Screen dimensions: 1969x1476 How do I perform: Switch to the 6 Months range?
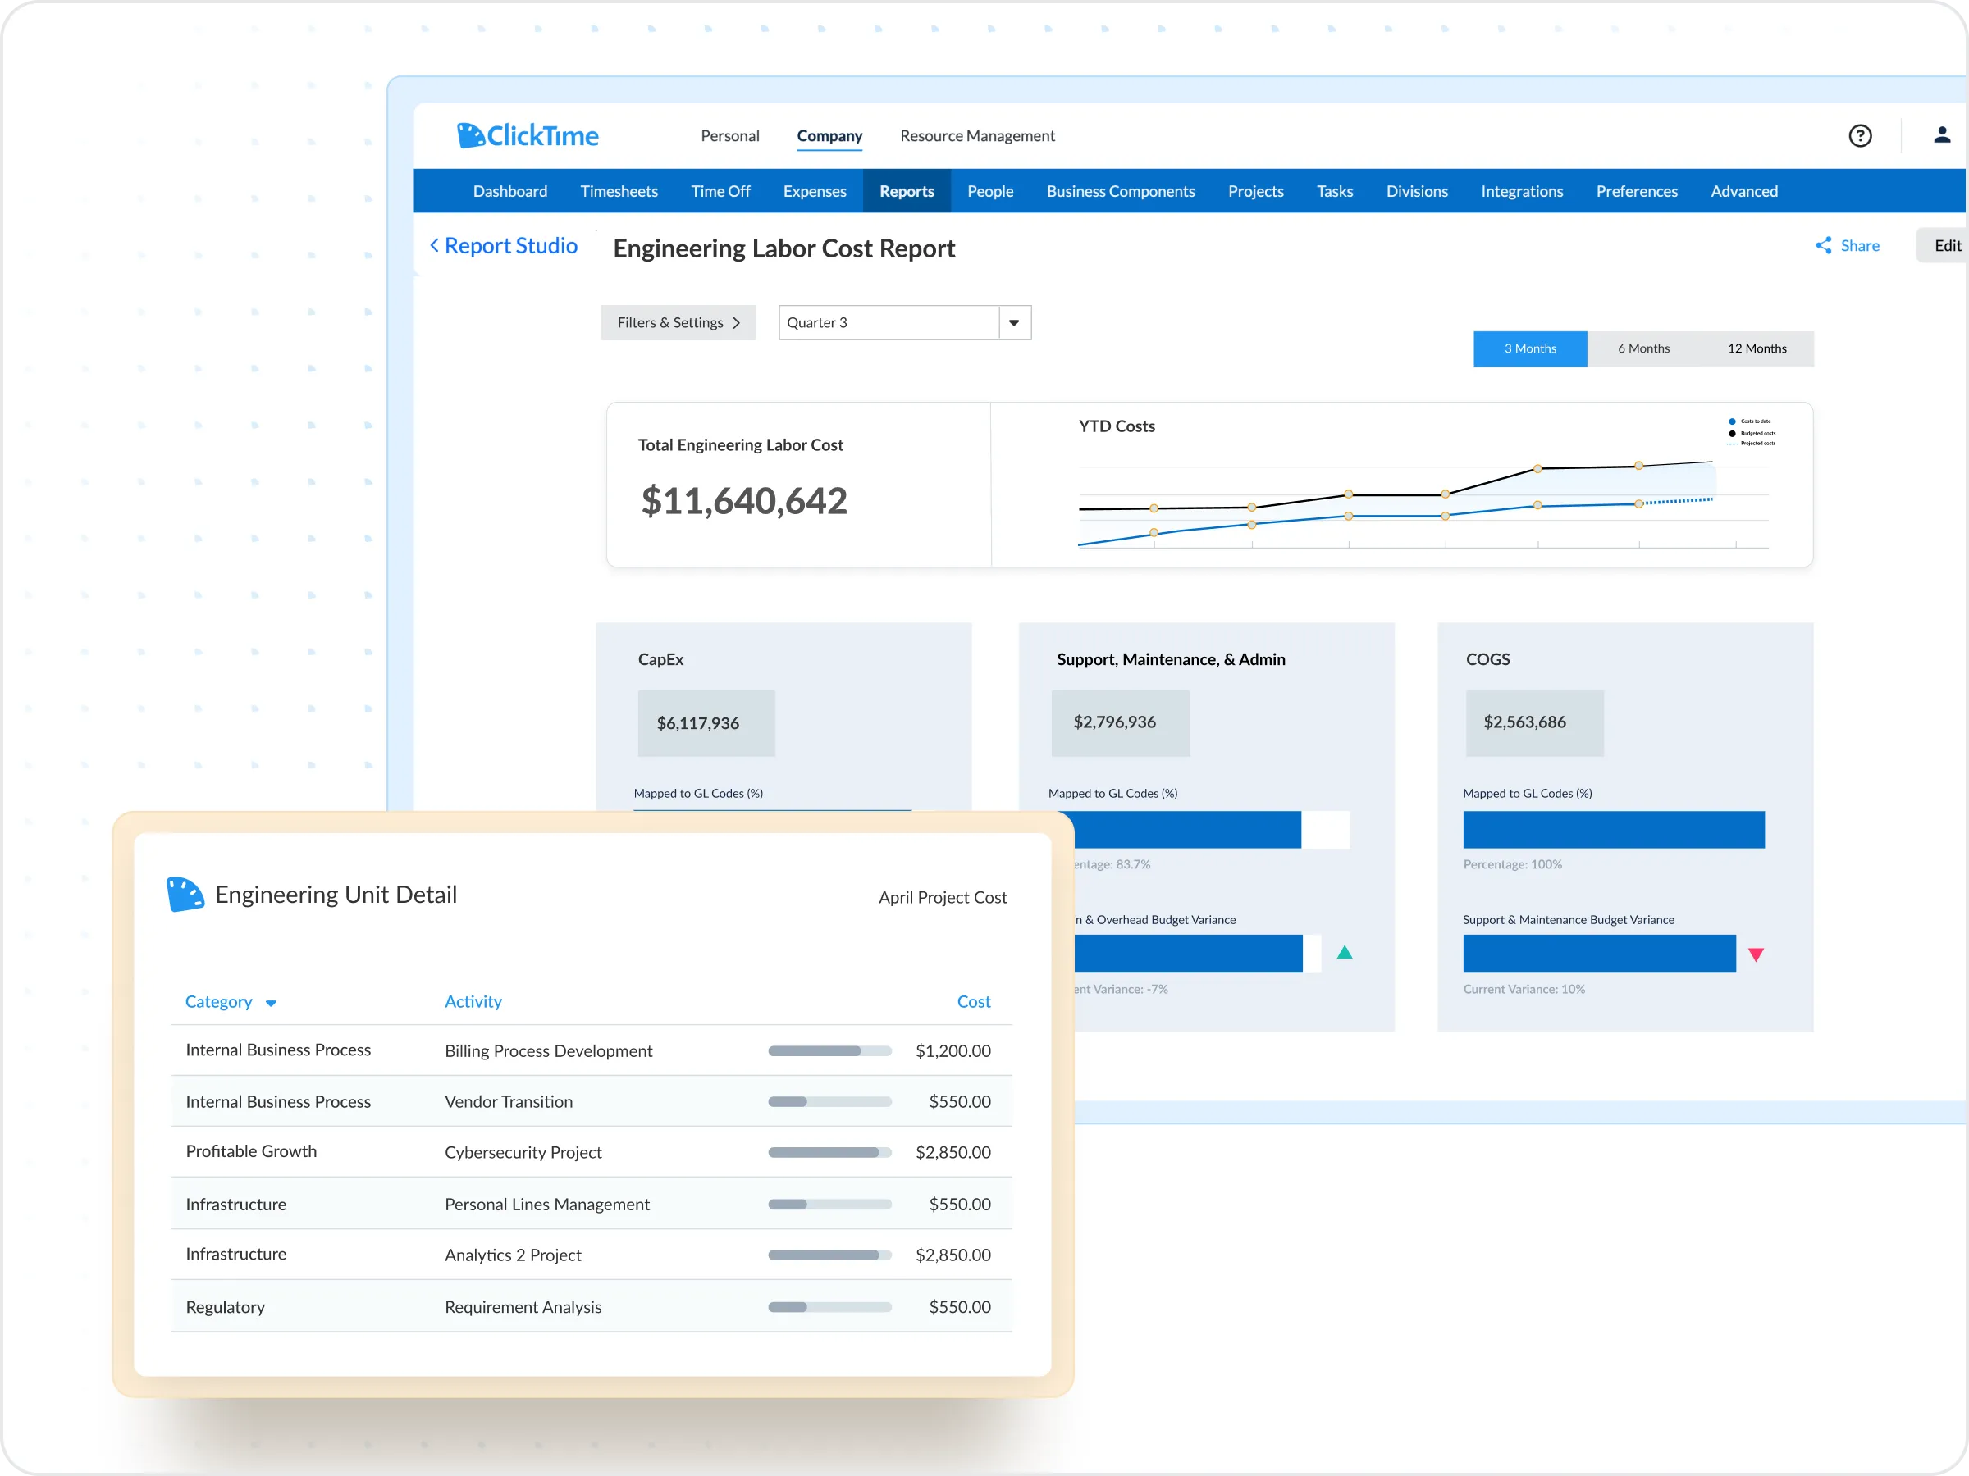click(x=1643, y=348)
